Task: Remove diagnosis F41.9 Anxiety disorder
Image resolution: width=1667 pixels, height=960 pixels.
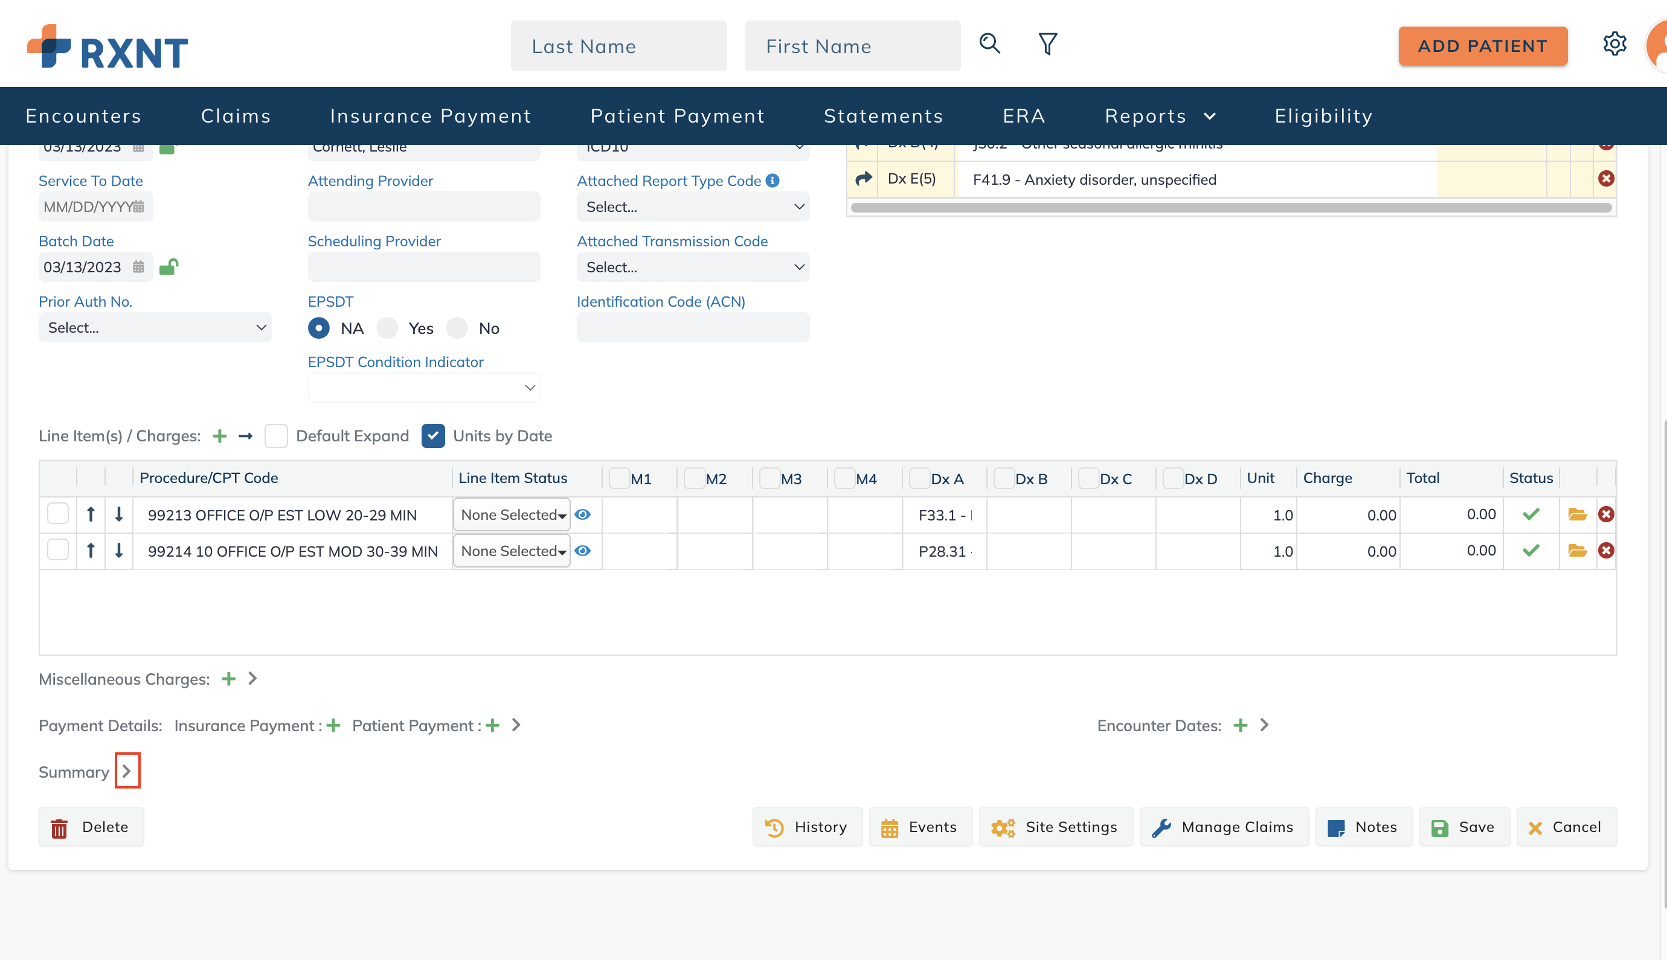Action: [1605, 179]
